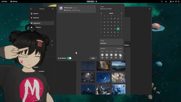
Task: Select Appearance in the Settings sidebar
Action: (x=42, y=23)
